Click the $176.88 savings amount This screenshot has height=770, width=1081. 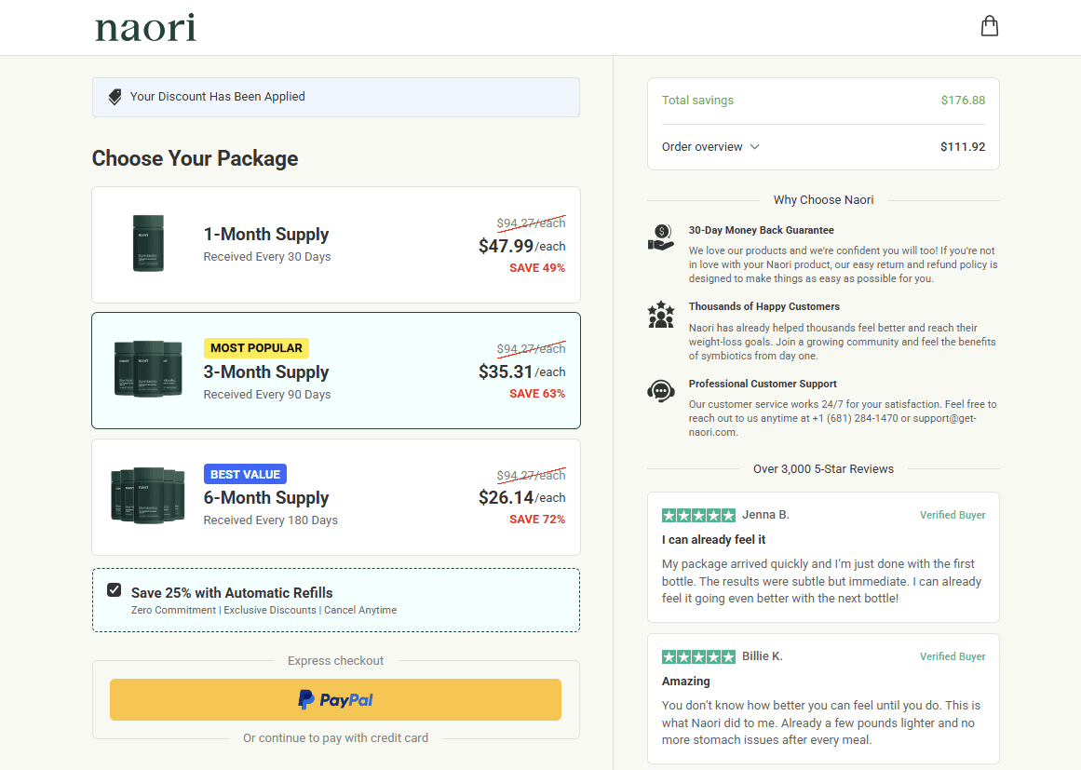(963, 101)
